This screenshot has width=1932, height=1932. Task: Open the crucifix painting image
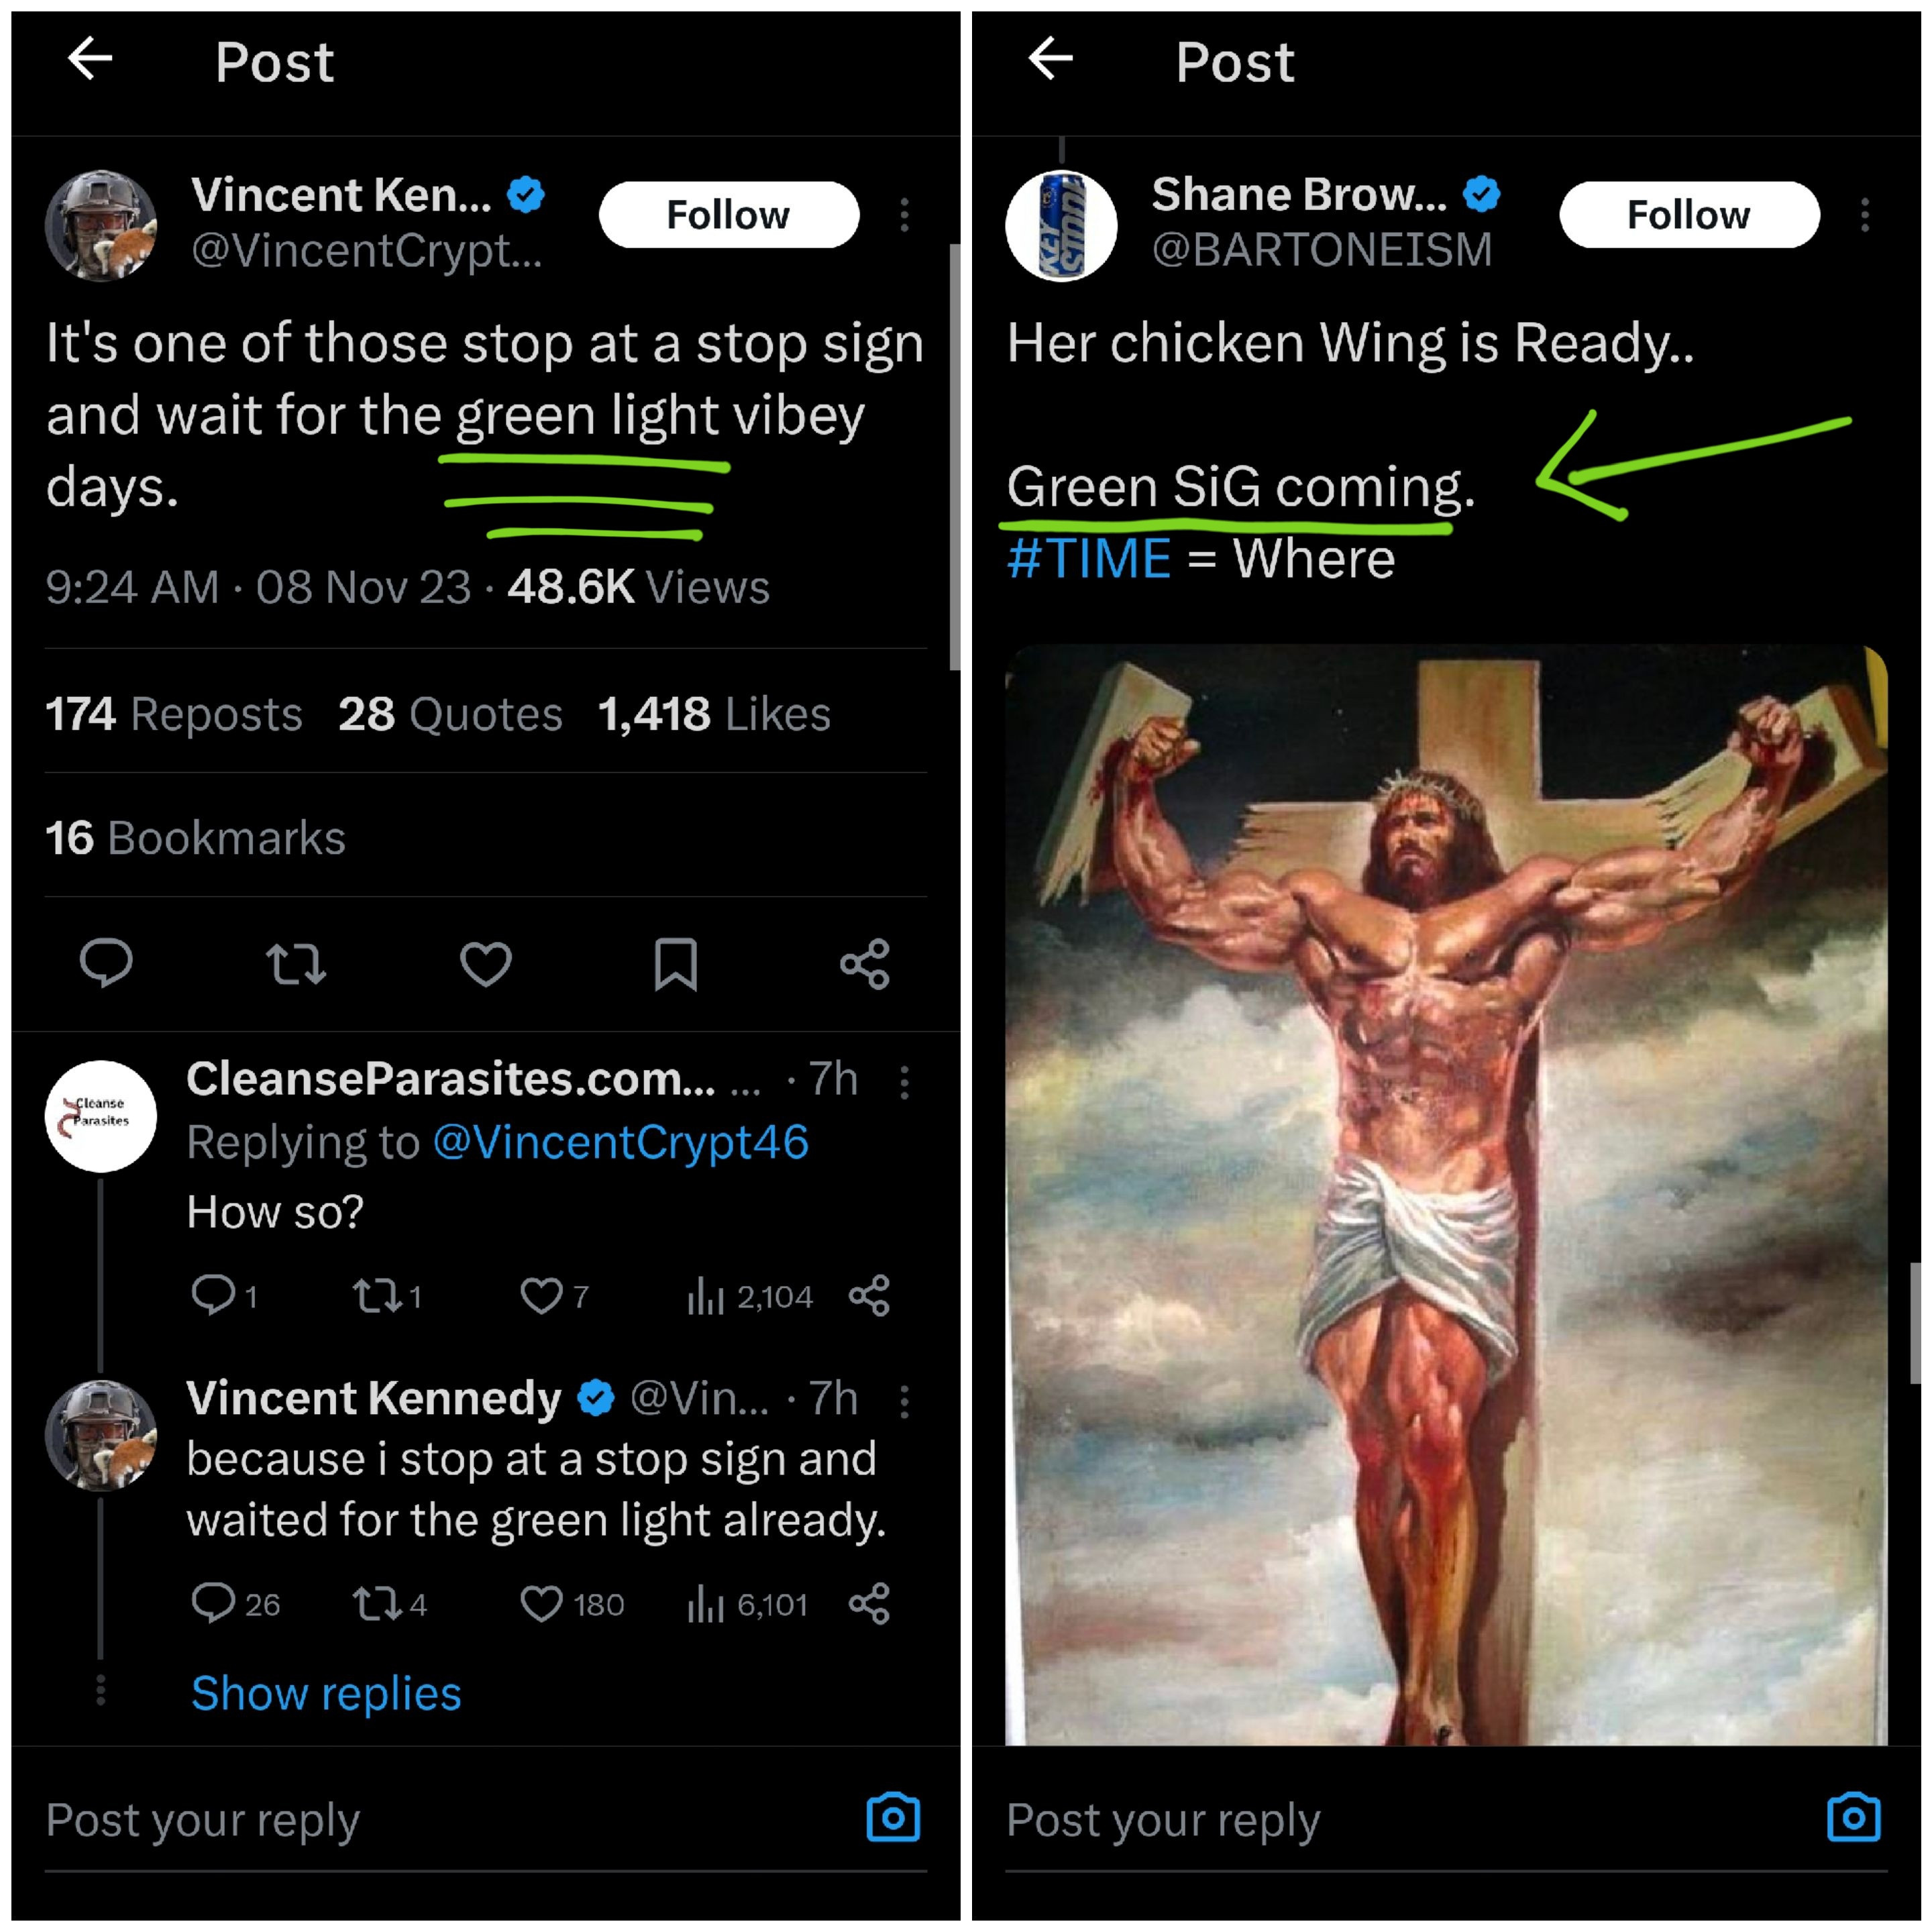click(x=1446, y=1195)
